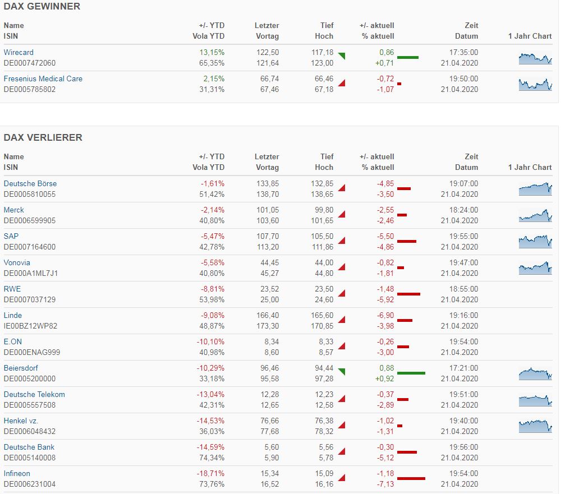View SAP 1 year chart thumbnail
Viewport: 565px width, 494px height.
[x=535, y=242]
